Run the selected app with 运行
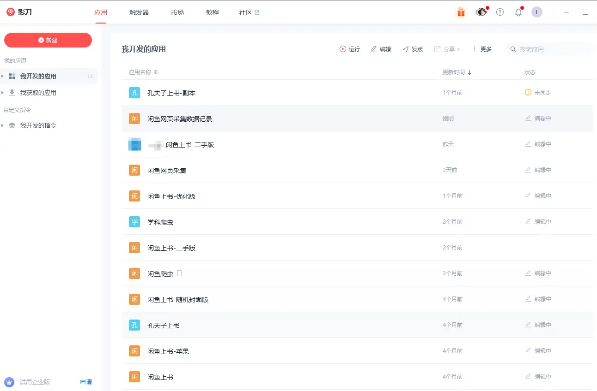The height and width of the screenshot is (391, 597). (350, 49)
